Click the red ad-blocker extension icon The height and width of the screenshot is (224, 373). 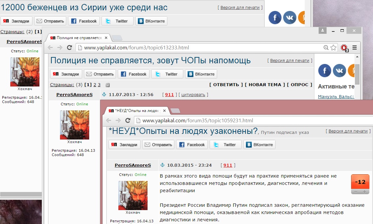tap(344, 48)
